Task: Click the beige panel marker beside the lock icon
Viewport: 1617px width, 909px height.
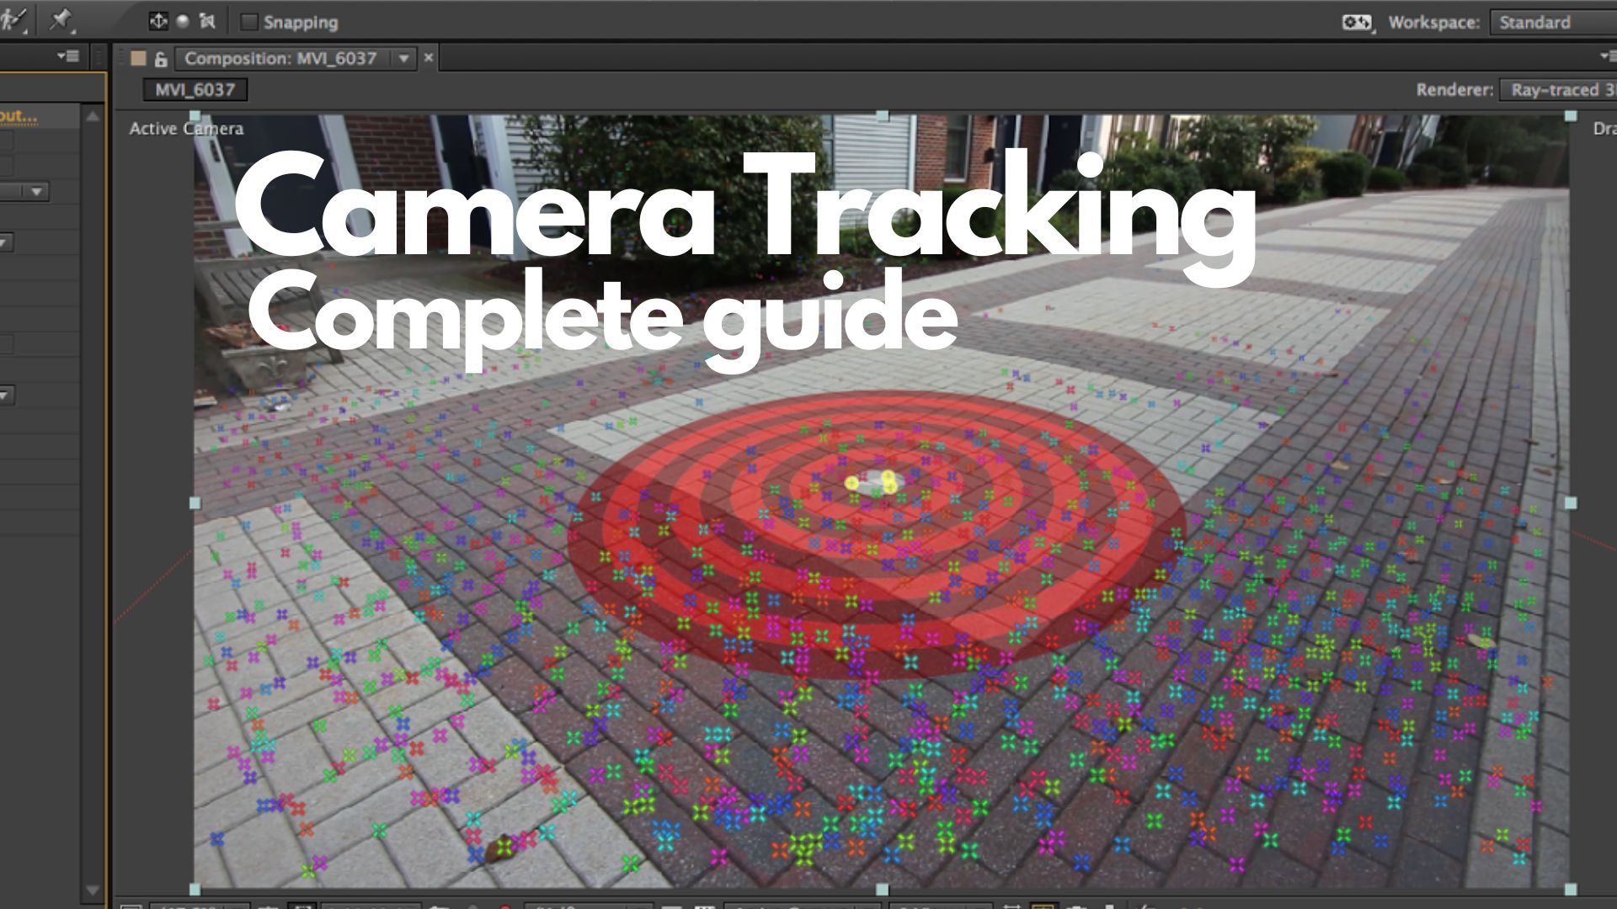Action: click(137, 58)
